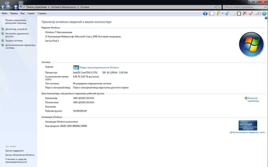The height and width of the screenshot is (167, 268).
Task: Click the Intel Core i3 processor value
Action: click(100, 72)
